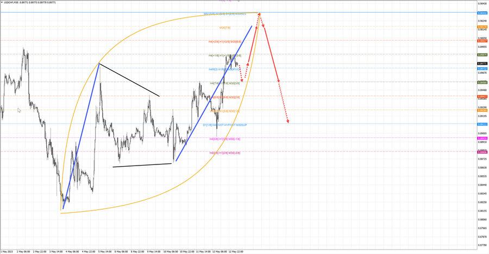This screenshot has height=254, width=489.
Task: Click the orange 0.90179 price tag
Action: pos(482,27)
